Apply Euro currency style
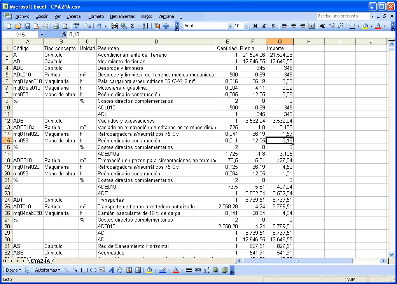This screenshot has width=397, height=284. point(323,26)
